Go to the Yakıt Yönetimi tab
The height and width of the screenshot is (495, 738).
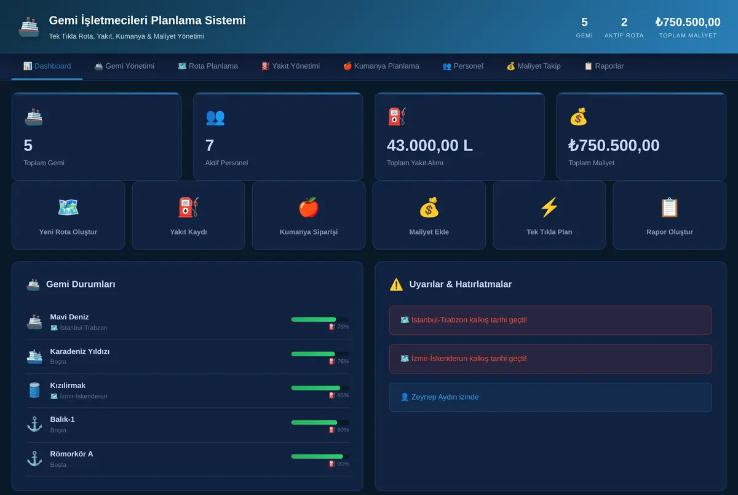(291, 66)
